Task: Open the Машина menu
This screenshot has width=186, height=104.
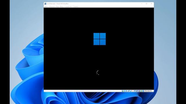Action: tap(52, 6)
